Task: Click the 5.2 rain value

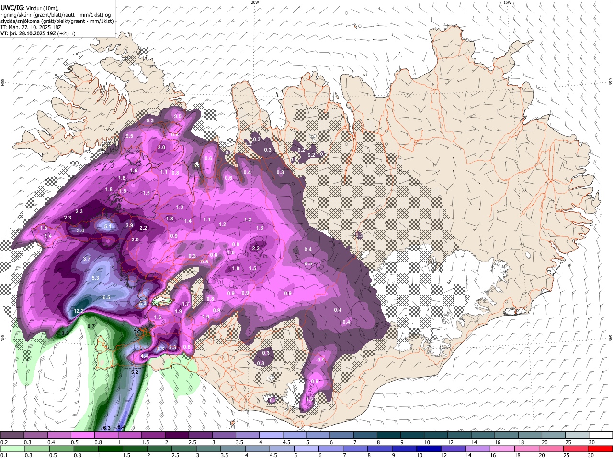Action: tap(135, 372)
